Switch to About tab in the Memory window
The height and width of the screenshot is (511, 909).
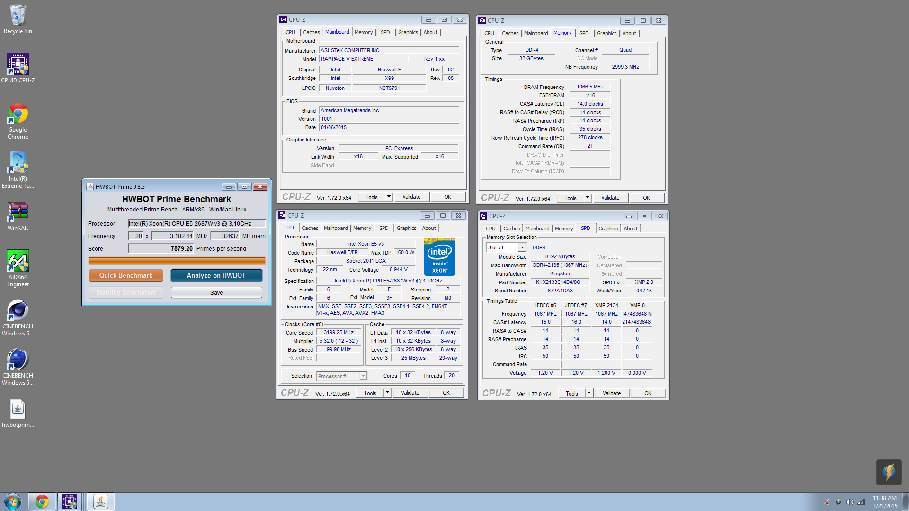pyautogui.click(x=629, y=33)
